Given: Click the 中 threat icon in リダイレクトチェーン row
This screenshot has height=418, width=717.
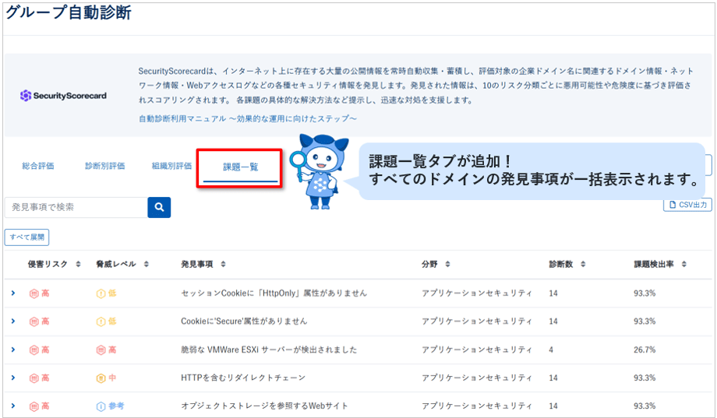Looking at the screenshot, I should pyautogui.click(x=101, y=378).
